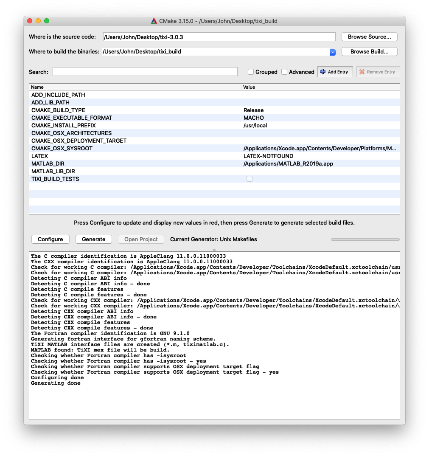Focus the source code path field
Viewport: 429px width, 456px height.
(x=219, y=37)
